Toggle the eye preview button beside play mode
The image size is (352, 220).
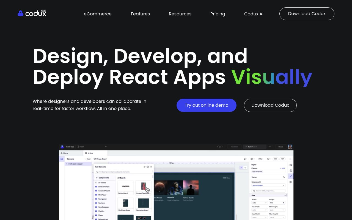pos(245,167)
